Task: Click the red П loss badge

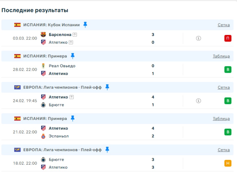Action: pyautogui.click(x=228, y=38)
